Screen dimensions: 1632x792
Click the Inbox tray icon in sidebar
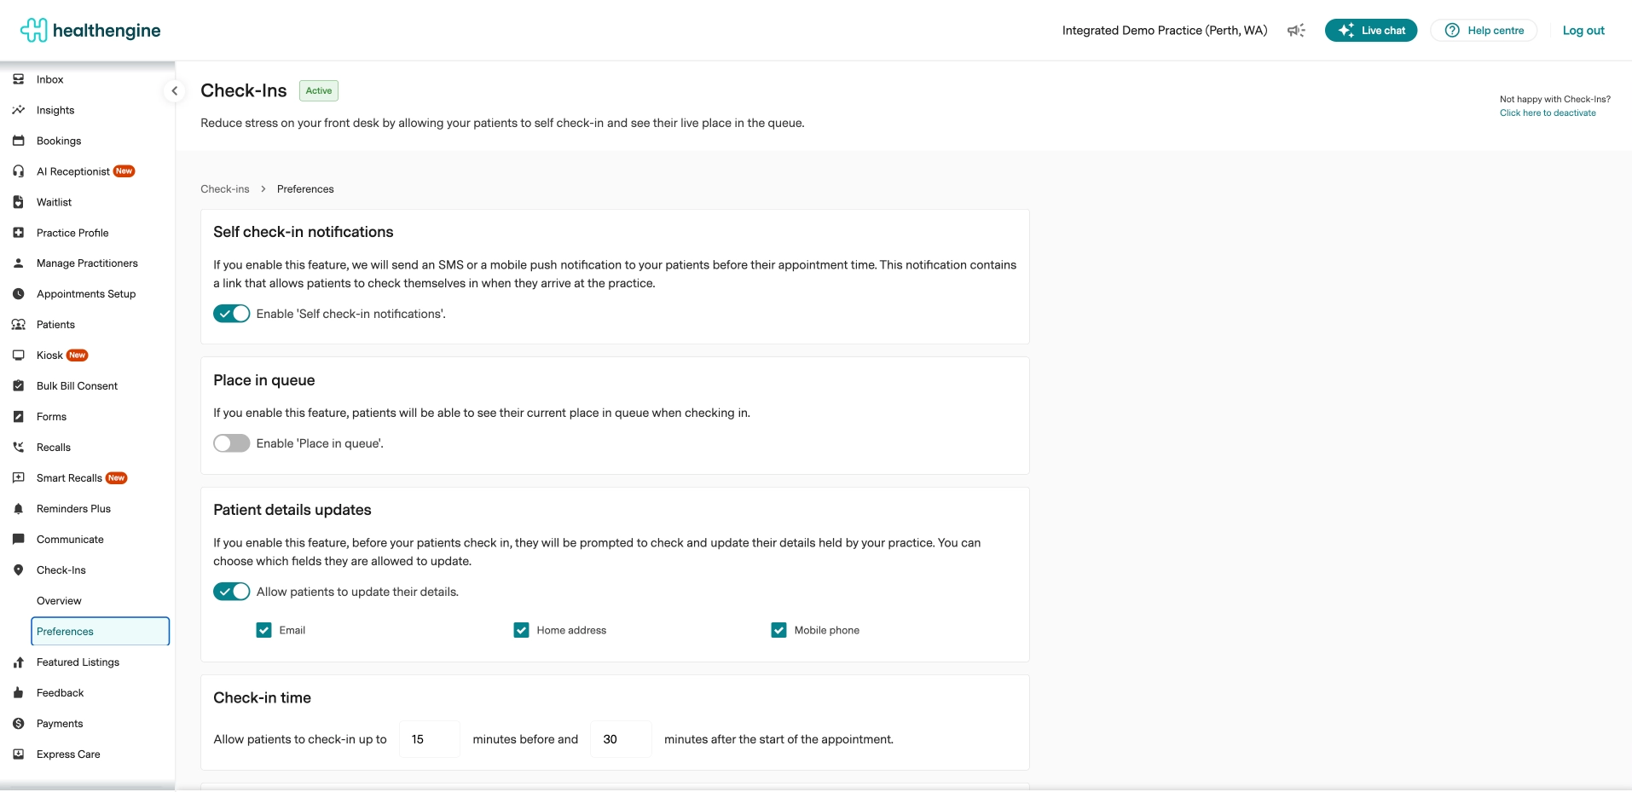point(18,79)
